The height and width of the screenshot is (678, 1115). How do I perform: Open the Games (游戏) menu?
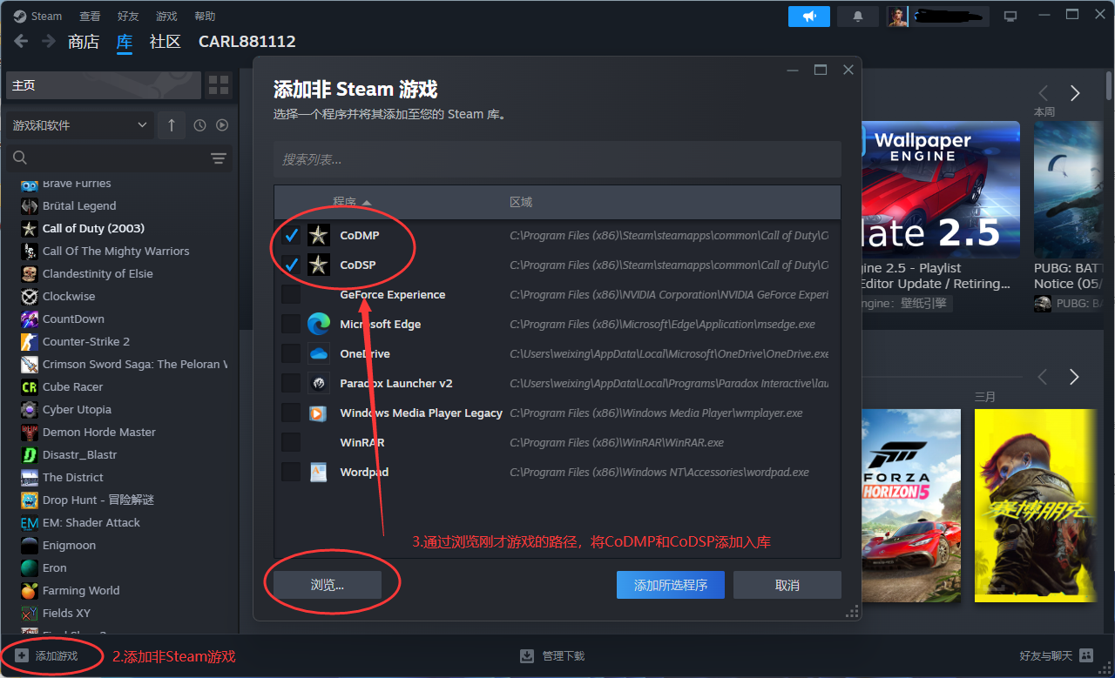pos(166,16)
